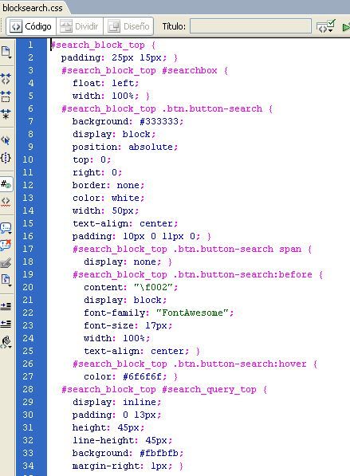Open the Open Documents list icon
The image size is (350, 476).
pyautogui.click(x=6, y=52)
